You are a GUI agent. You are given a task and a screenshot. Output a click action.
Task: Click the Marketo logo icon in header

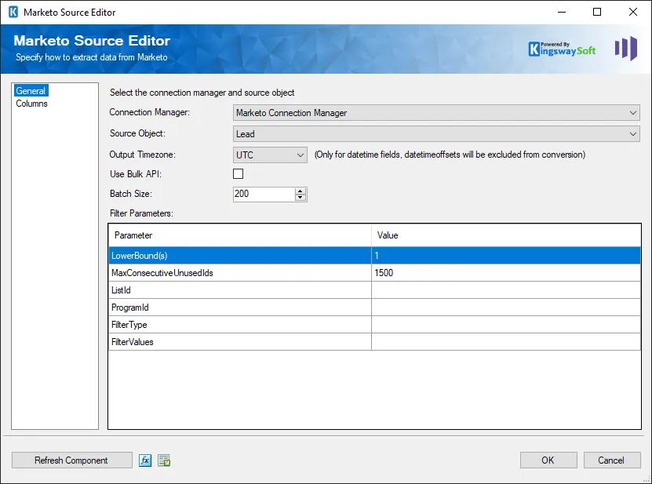625,49
